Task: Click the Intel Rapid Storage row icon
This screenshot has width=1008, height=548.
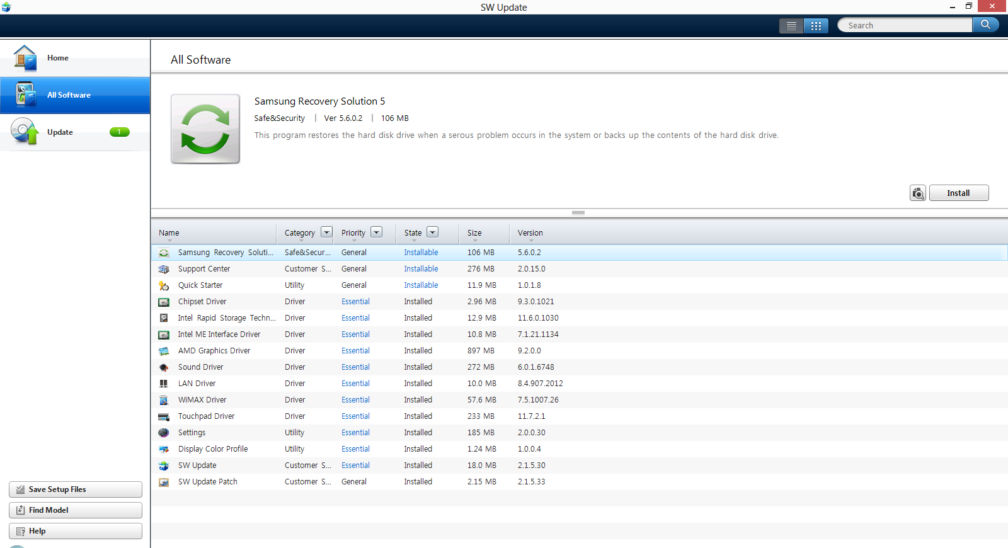Action: pyautogui.click(x=164, y=318)
